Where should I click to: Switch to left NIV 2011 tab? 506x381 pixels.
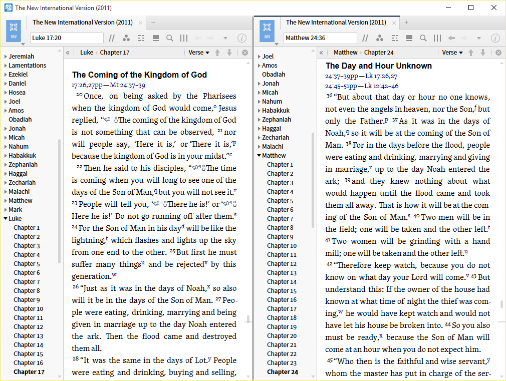click(x=83, y=23)
